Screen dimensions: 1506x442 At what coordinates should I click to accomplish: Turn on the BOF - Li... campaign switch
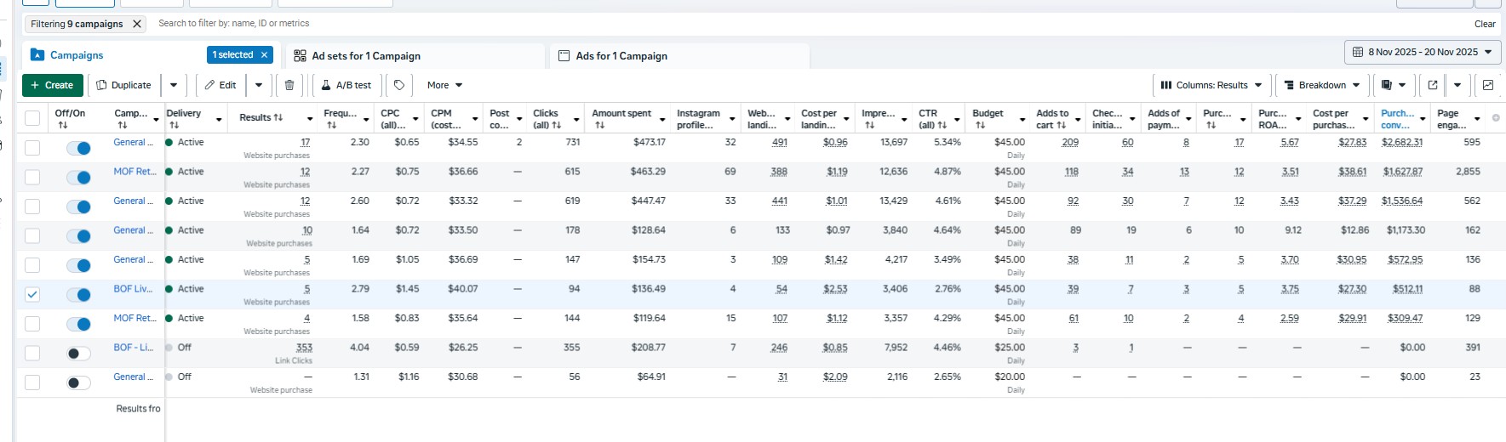pos(78,354)
